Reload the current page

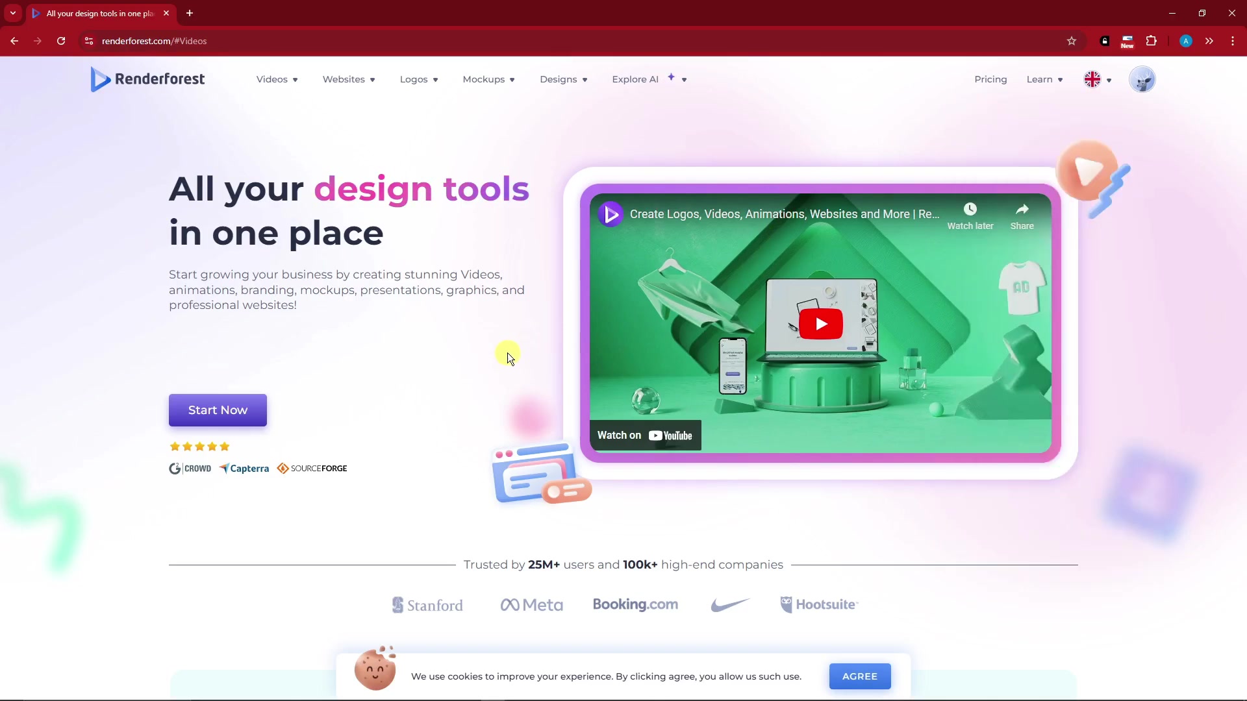[x=61, y=41]
